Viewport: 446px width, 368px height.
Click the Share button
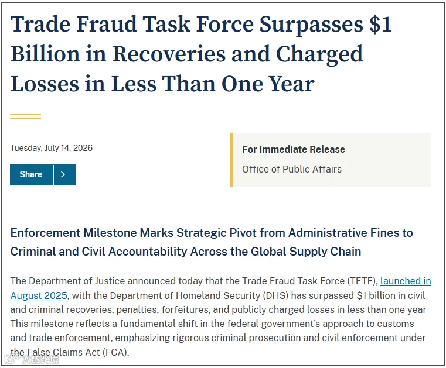pos(32,174)
